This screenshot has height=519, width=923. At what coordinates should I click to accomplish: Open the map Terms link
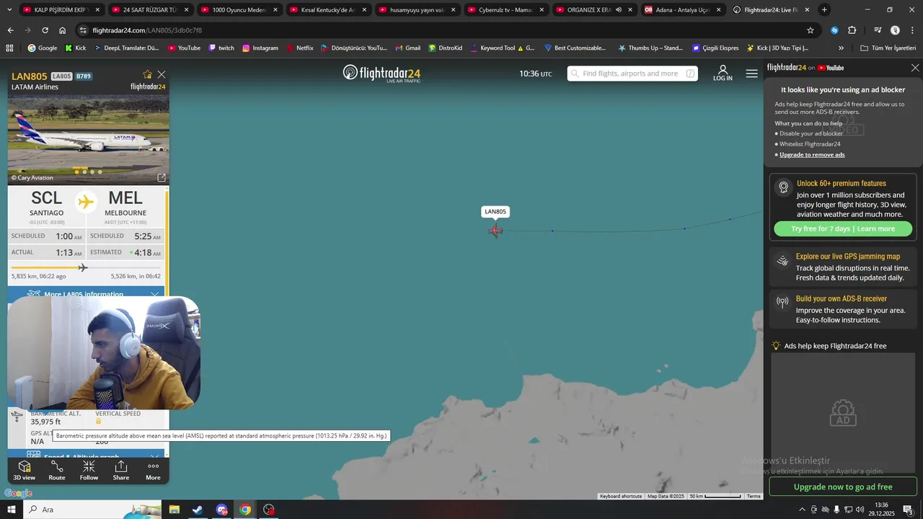pos(754,496)
